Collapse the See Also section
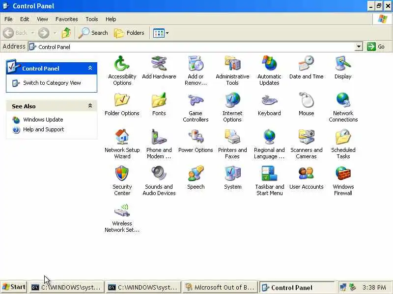The width and height of the screenshot is (393, 294). coord(90,106)
